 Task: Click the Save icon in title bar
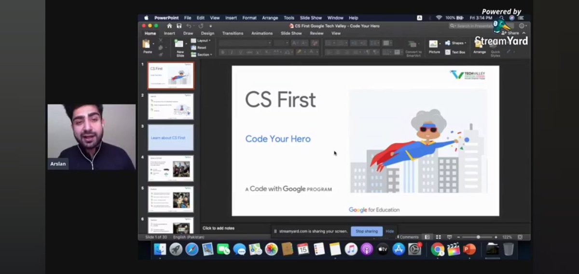pyautogui.click(x=179, y=26)
